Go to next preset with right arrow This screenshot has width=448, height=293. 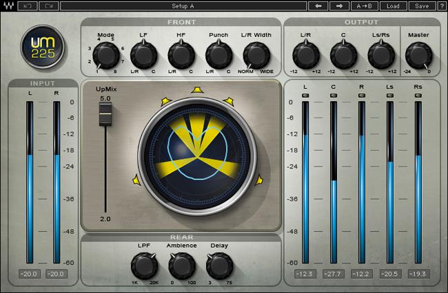point(338,6)
